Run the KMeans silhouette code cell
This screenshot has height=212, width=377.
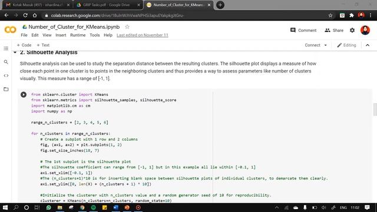tap(24, 94)
